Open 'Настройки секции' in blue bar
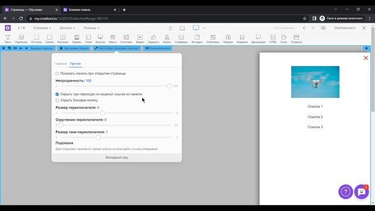Viewport: 375px width, 211px height. (x=74, y=48)
